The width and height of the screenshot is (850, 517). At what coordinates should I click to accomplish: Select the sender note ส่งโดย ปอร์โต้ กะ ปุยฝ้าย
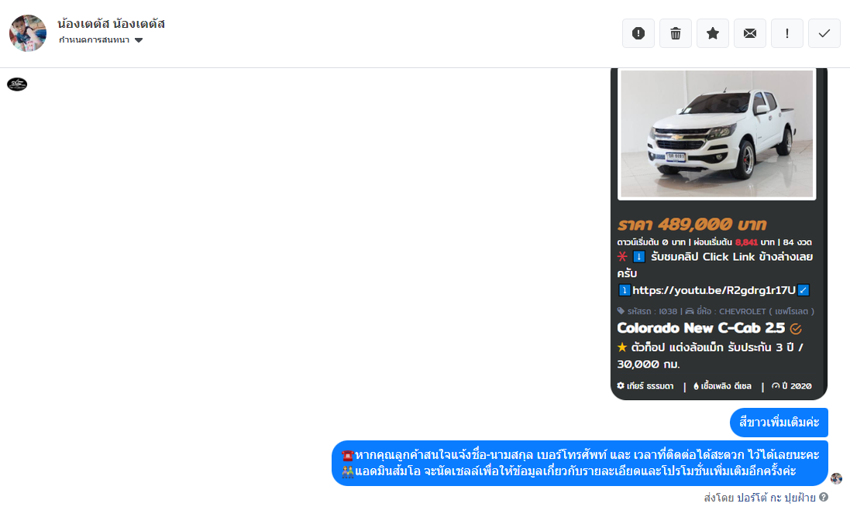(759, 498)
